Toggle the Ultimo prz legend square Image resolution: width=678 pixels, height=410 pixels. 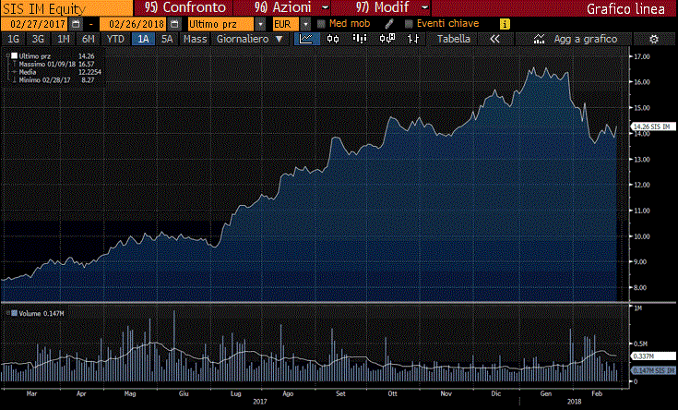14,55
